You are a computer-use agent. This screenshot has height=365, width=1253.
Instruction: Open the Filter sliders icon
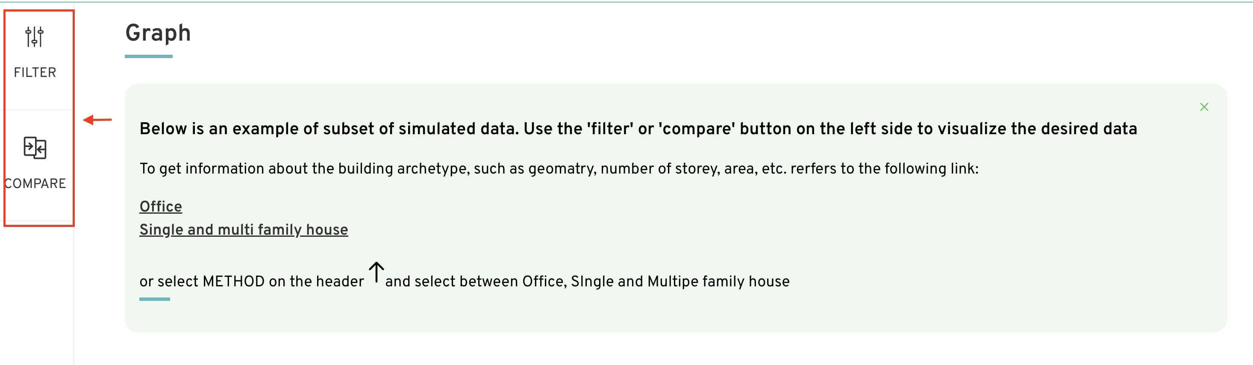(35, 37)
